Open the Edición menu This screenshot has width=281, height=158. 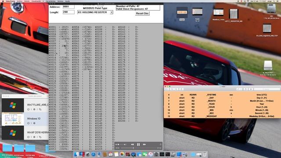pos(27,1)
